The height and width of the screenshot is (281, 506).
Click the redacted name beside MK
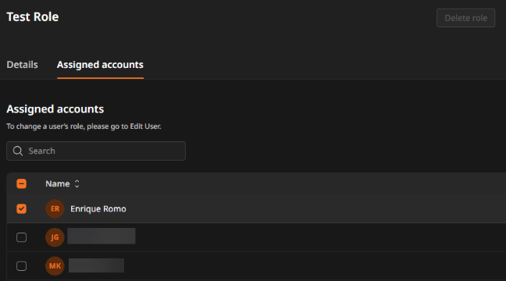pyautogui.click(x=97, y=265)
